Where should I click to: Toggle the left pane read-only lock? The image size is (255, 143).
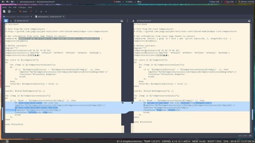pos(6,21)
